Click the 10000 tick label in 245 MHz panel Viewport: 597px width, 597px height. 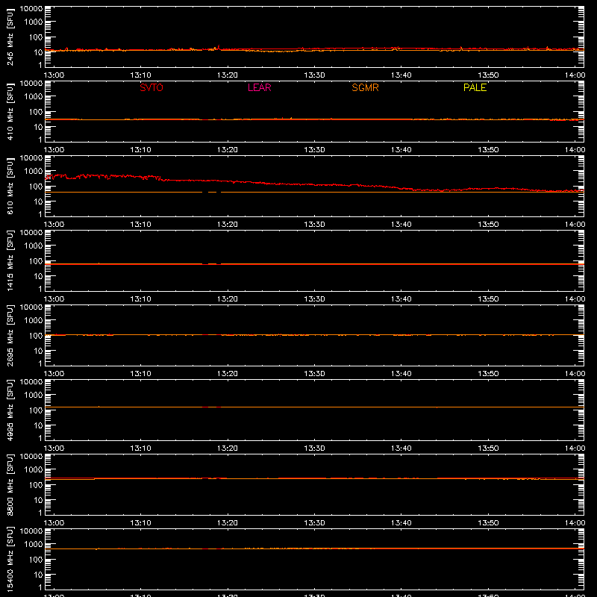pos(31,9)
